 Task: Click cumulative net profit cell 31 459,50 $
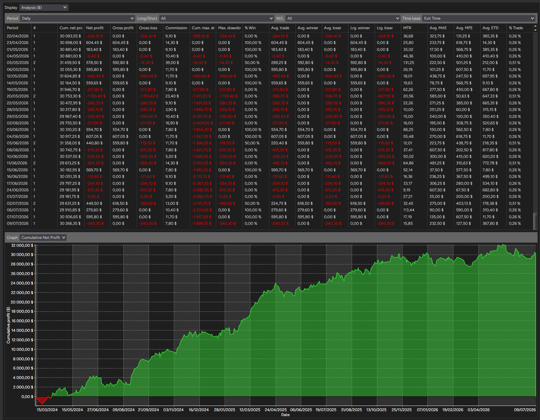click(70, 63)
